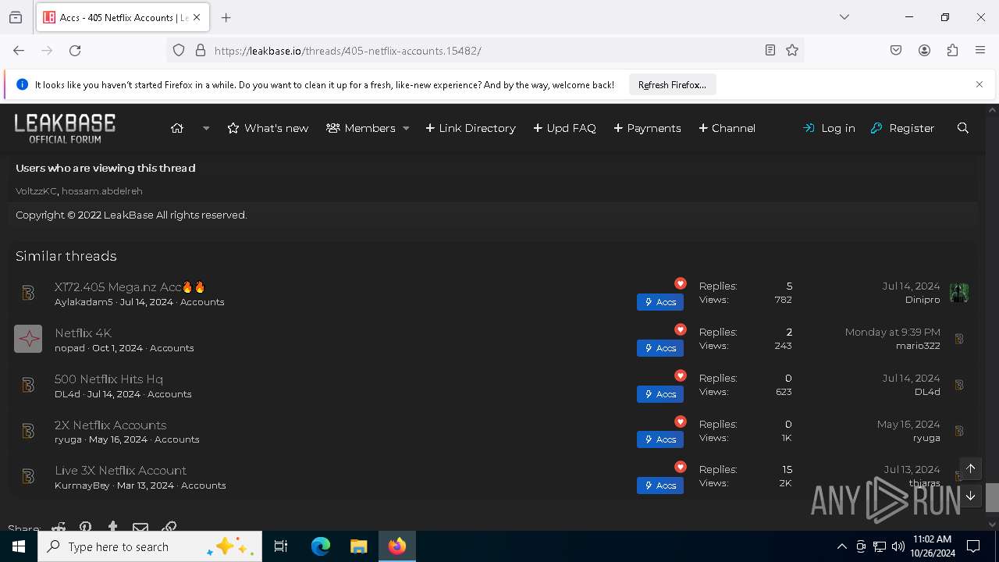Open Firefox account icon

click(x=924, y=50)
